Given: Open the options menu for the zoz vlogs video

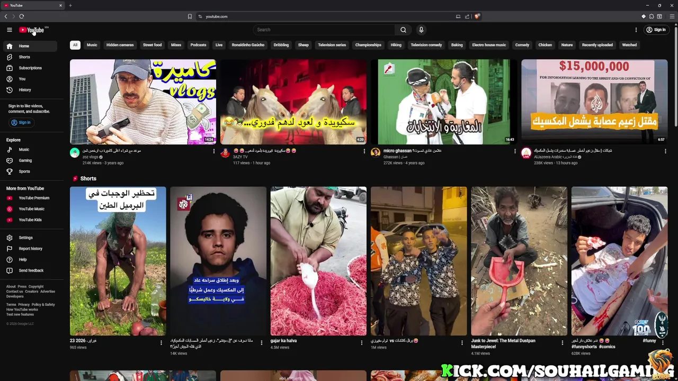Looking at the screenshot, I should click(214, 151).
